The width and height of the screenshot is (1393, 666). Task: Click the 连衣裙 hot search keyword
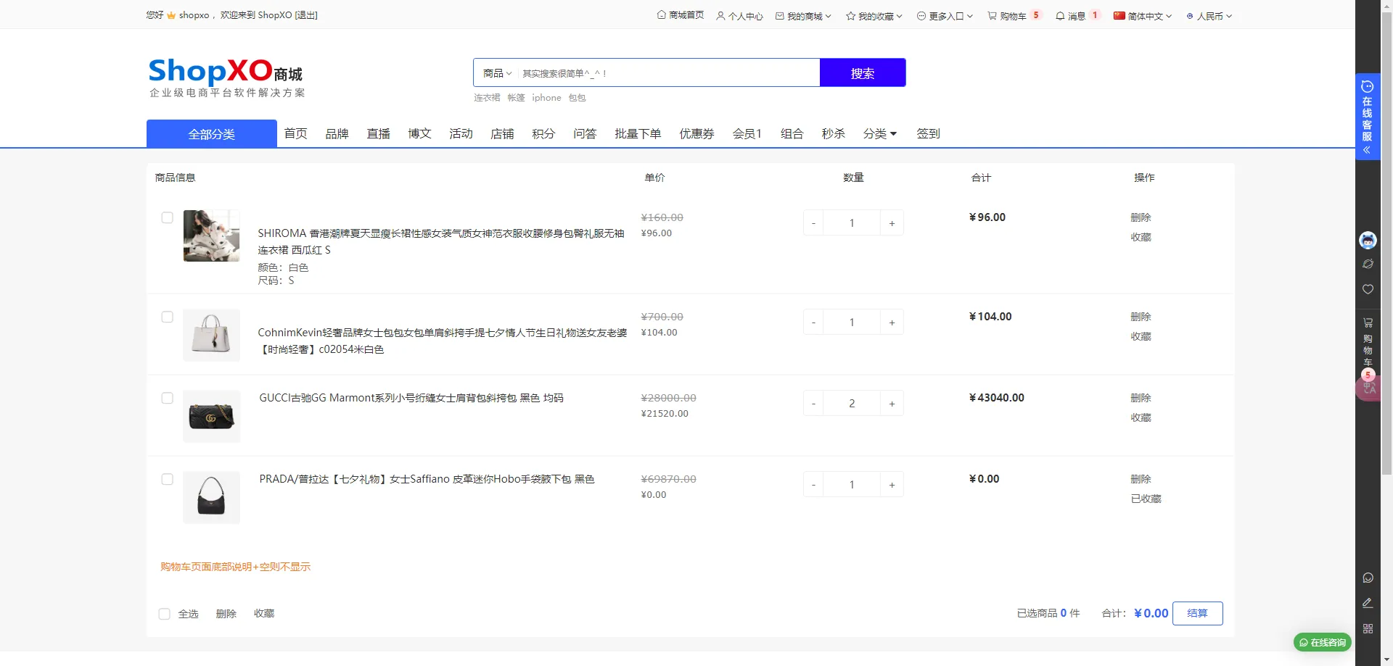pos(487,98)
